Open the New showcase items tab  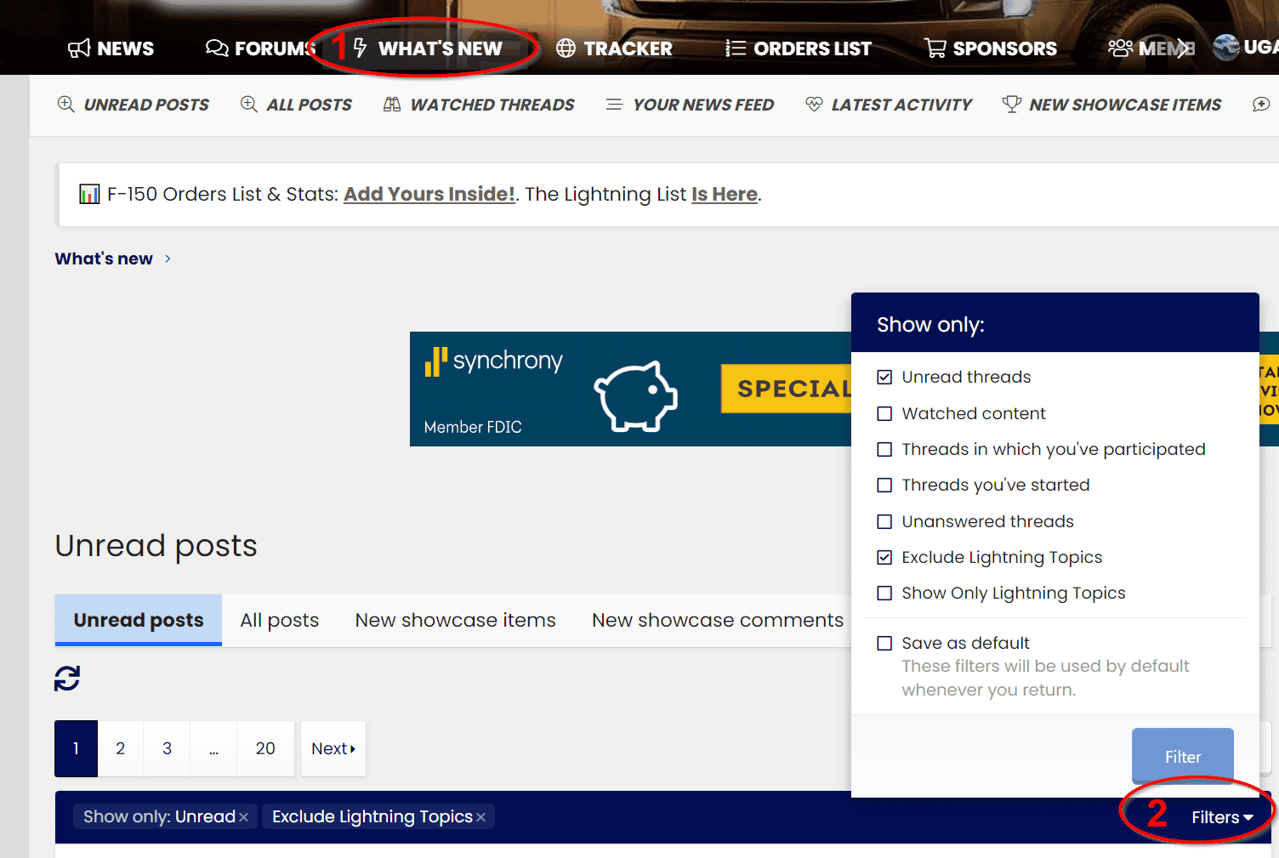[455, 621]
